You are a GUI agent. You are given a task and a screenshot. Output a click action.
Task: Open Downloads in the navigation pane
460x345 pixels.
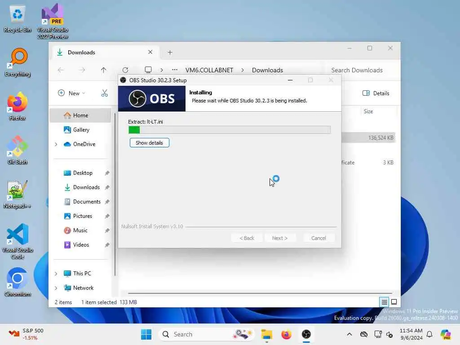pyautogui.click(x=83, y=187)
